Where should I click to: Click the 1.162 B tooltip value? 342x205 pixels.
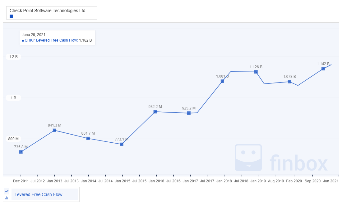point(85,40)
